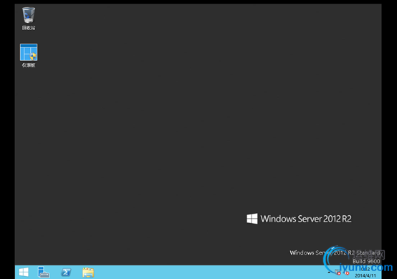Viewport: 397px width, 279px height.
Task: Open the Start button on taskbar
Action: [x=24, y=272]
